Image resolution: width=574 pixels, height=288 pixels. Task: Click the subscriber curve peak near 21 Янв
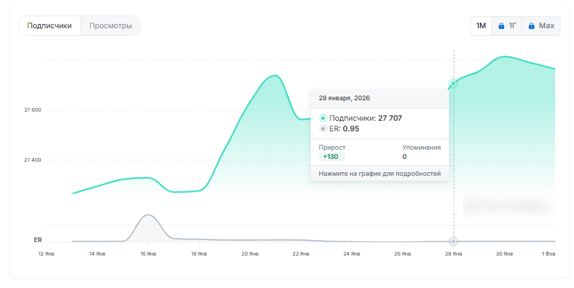click(x=275, y=76)
